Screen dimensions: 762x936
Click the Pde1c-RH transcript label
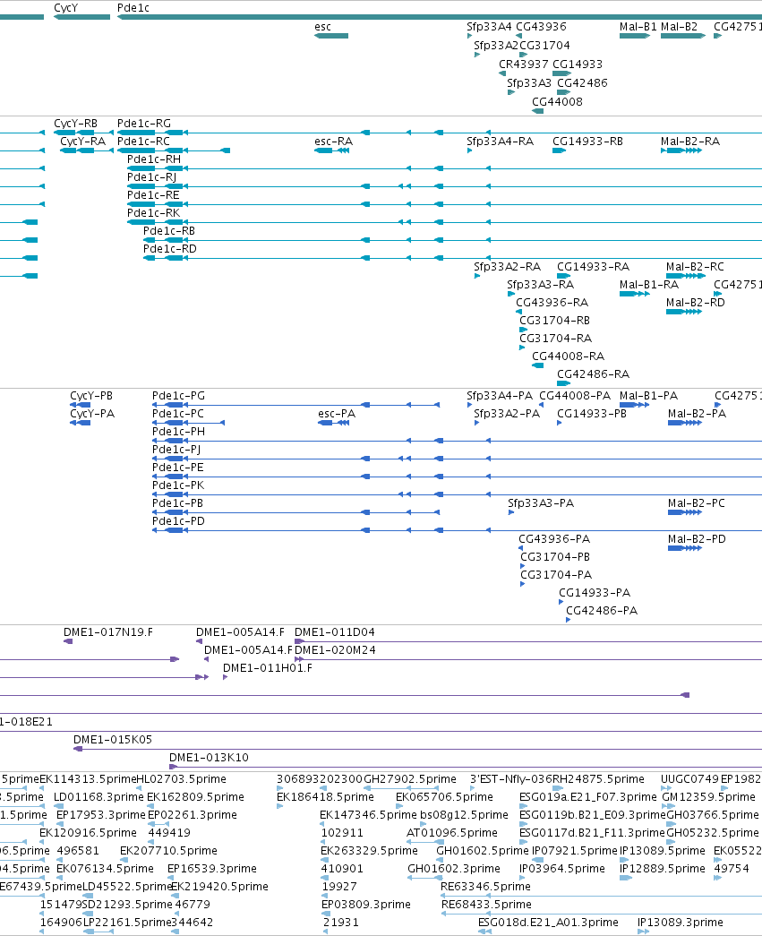(x=154, y=159)
